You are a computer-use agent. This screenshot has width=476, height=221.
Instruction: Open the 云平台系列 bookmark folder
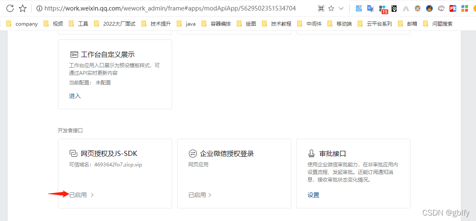[x=375, y=24]
